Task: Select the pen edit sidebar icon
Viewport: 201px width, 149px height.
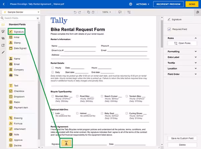Action: pos(3,52)
